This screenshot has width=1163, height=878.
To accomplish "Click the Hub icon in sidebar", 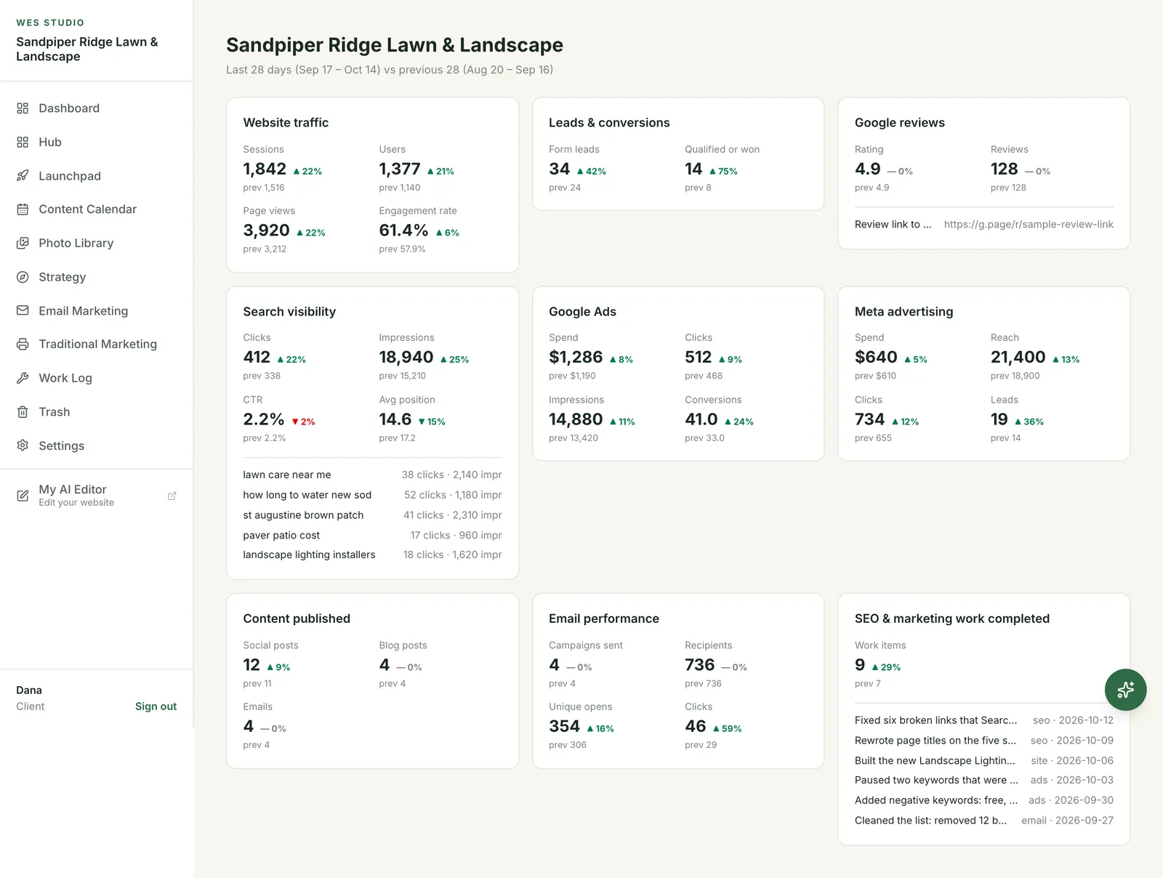I will 23,142.
